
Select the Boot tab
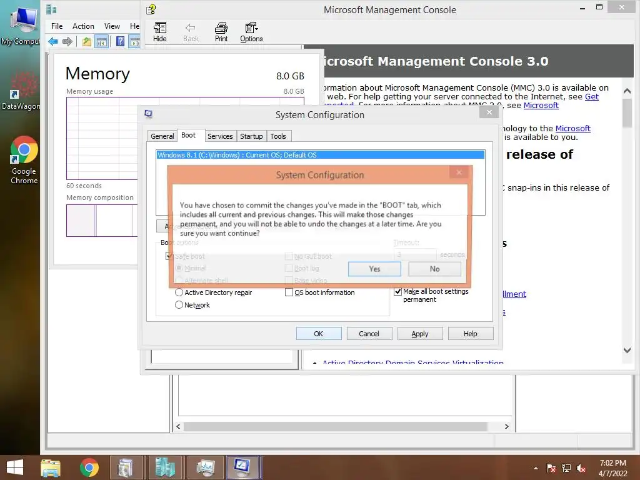189,135
